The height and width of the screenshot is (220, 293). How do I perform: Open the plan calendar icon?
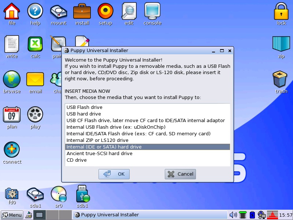12,114
